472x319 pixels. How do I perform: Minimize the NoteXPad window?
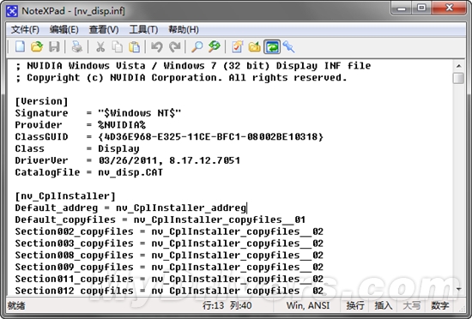(x=402, y=8)
